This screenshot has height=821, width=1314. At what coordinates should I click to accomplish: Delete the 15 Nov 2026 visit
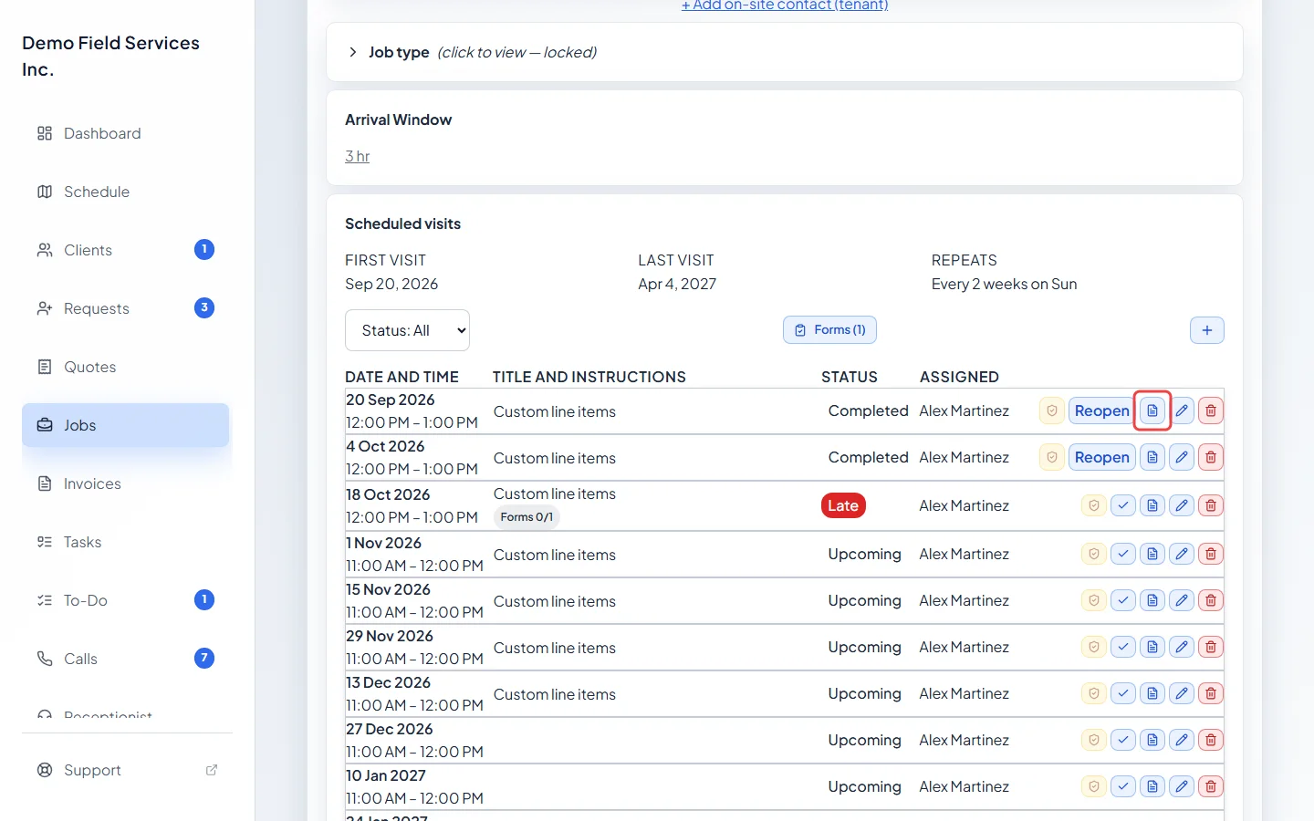(x=1211, y=600)
